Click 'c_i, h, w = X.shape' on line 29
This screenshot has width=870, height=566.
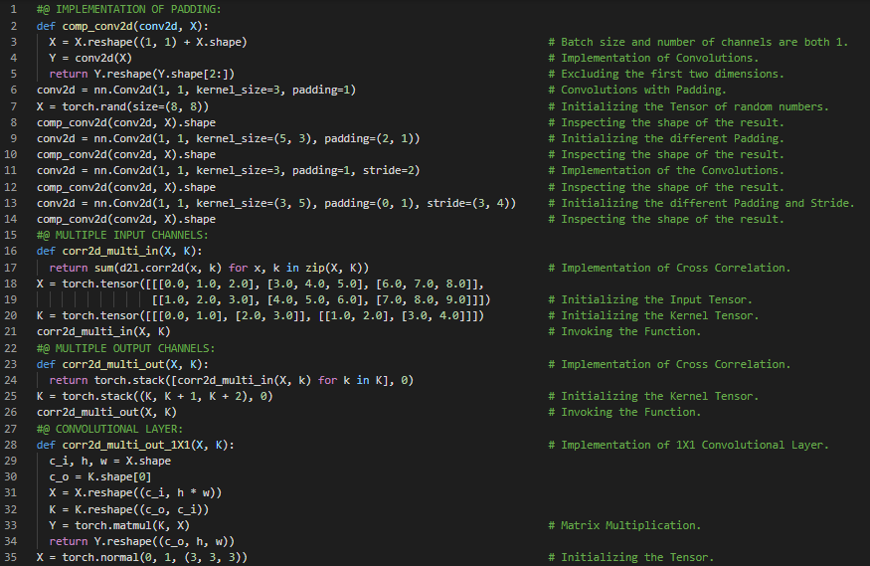[109, 461]
